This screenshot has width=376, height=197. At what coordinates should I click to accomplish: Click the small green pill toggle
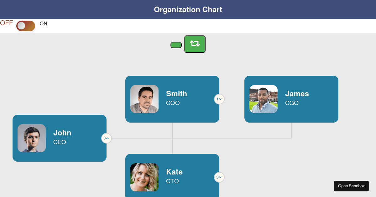pos(176,45)
